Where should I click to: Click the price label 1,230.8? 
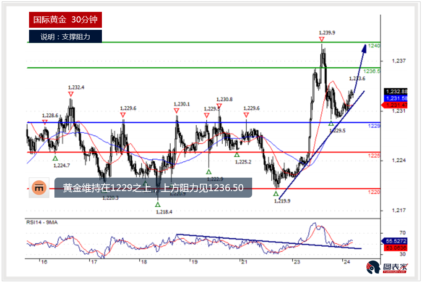pos(224,99)
